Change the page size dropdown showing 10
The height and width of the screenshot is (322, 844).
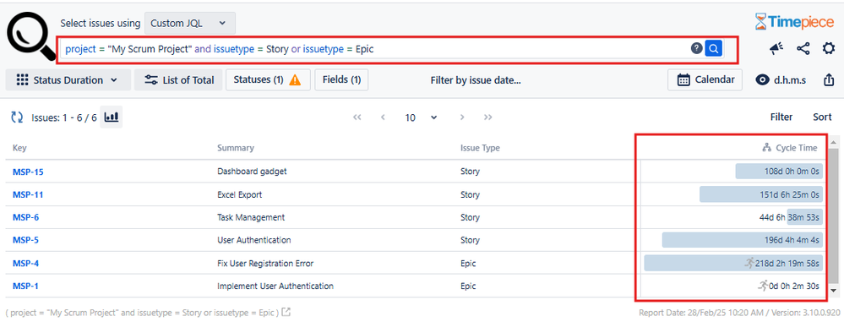pyautogui.click(x=421, y=117)
